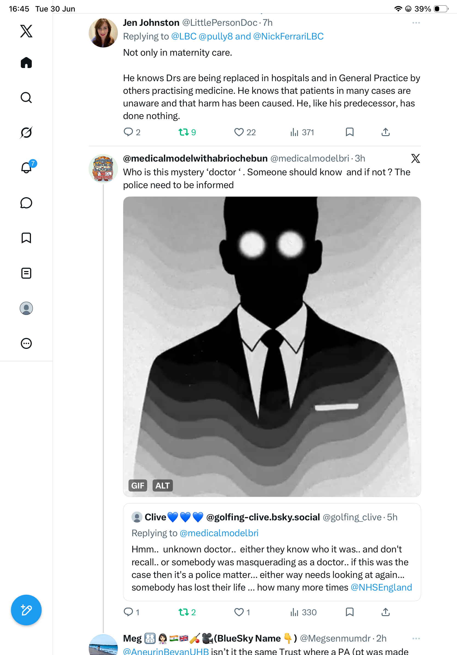Open the profile avatar icon in sidebar

pos(26,308)
